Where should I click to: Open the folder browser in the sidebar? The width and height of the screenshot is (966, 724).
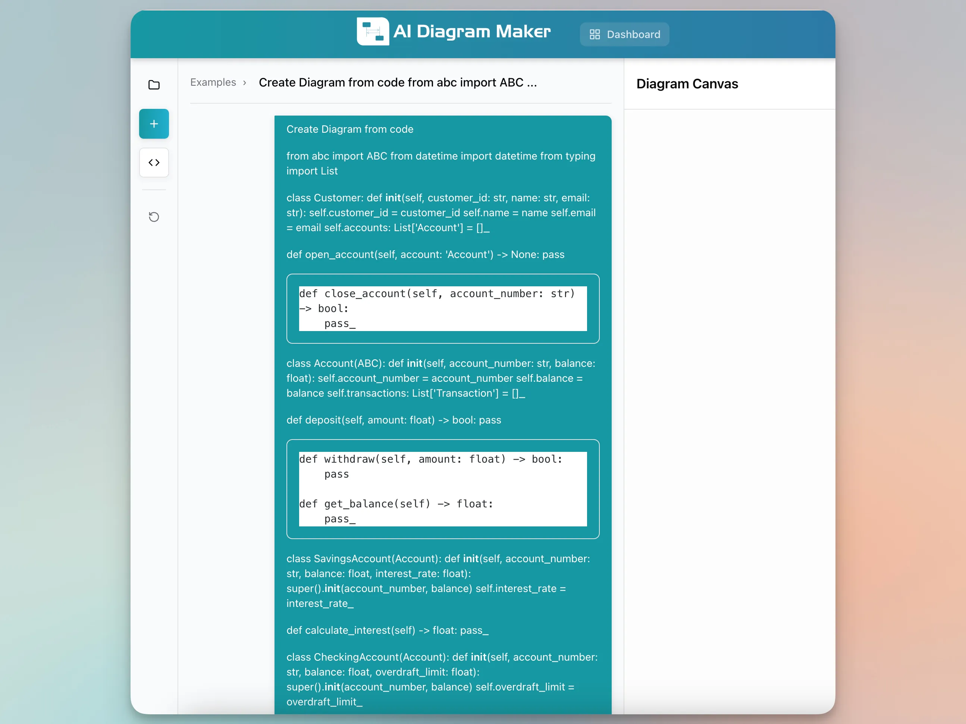(x=154, y=85)
